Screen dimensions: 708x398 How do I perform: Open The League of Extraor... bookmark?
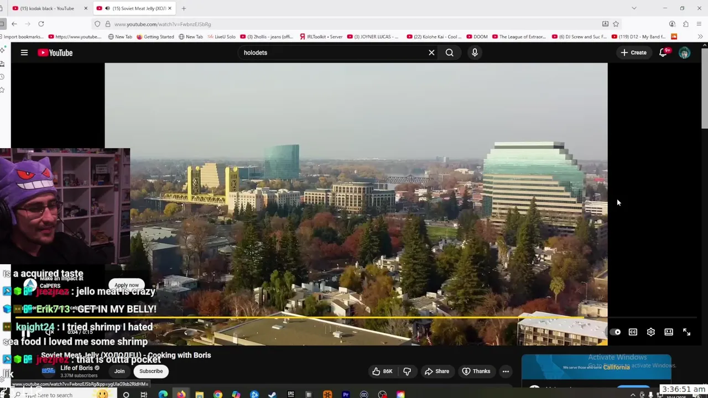(518, 36)
